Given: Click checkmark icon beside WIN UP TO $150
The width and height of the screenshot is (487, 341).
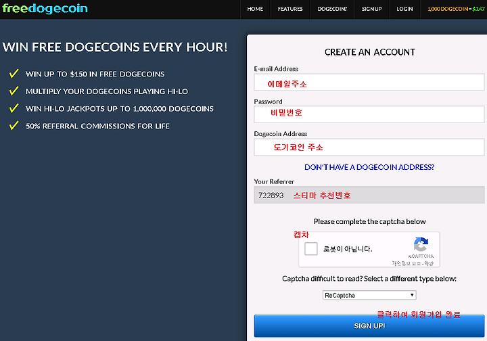Looking at the screenshot, I should click(x=14, y=74).
